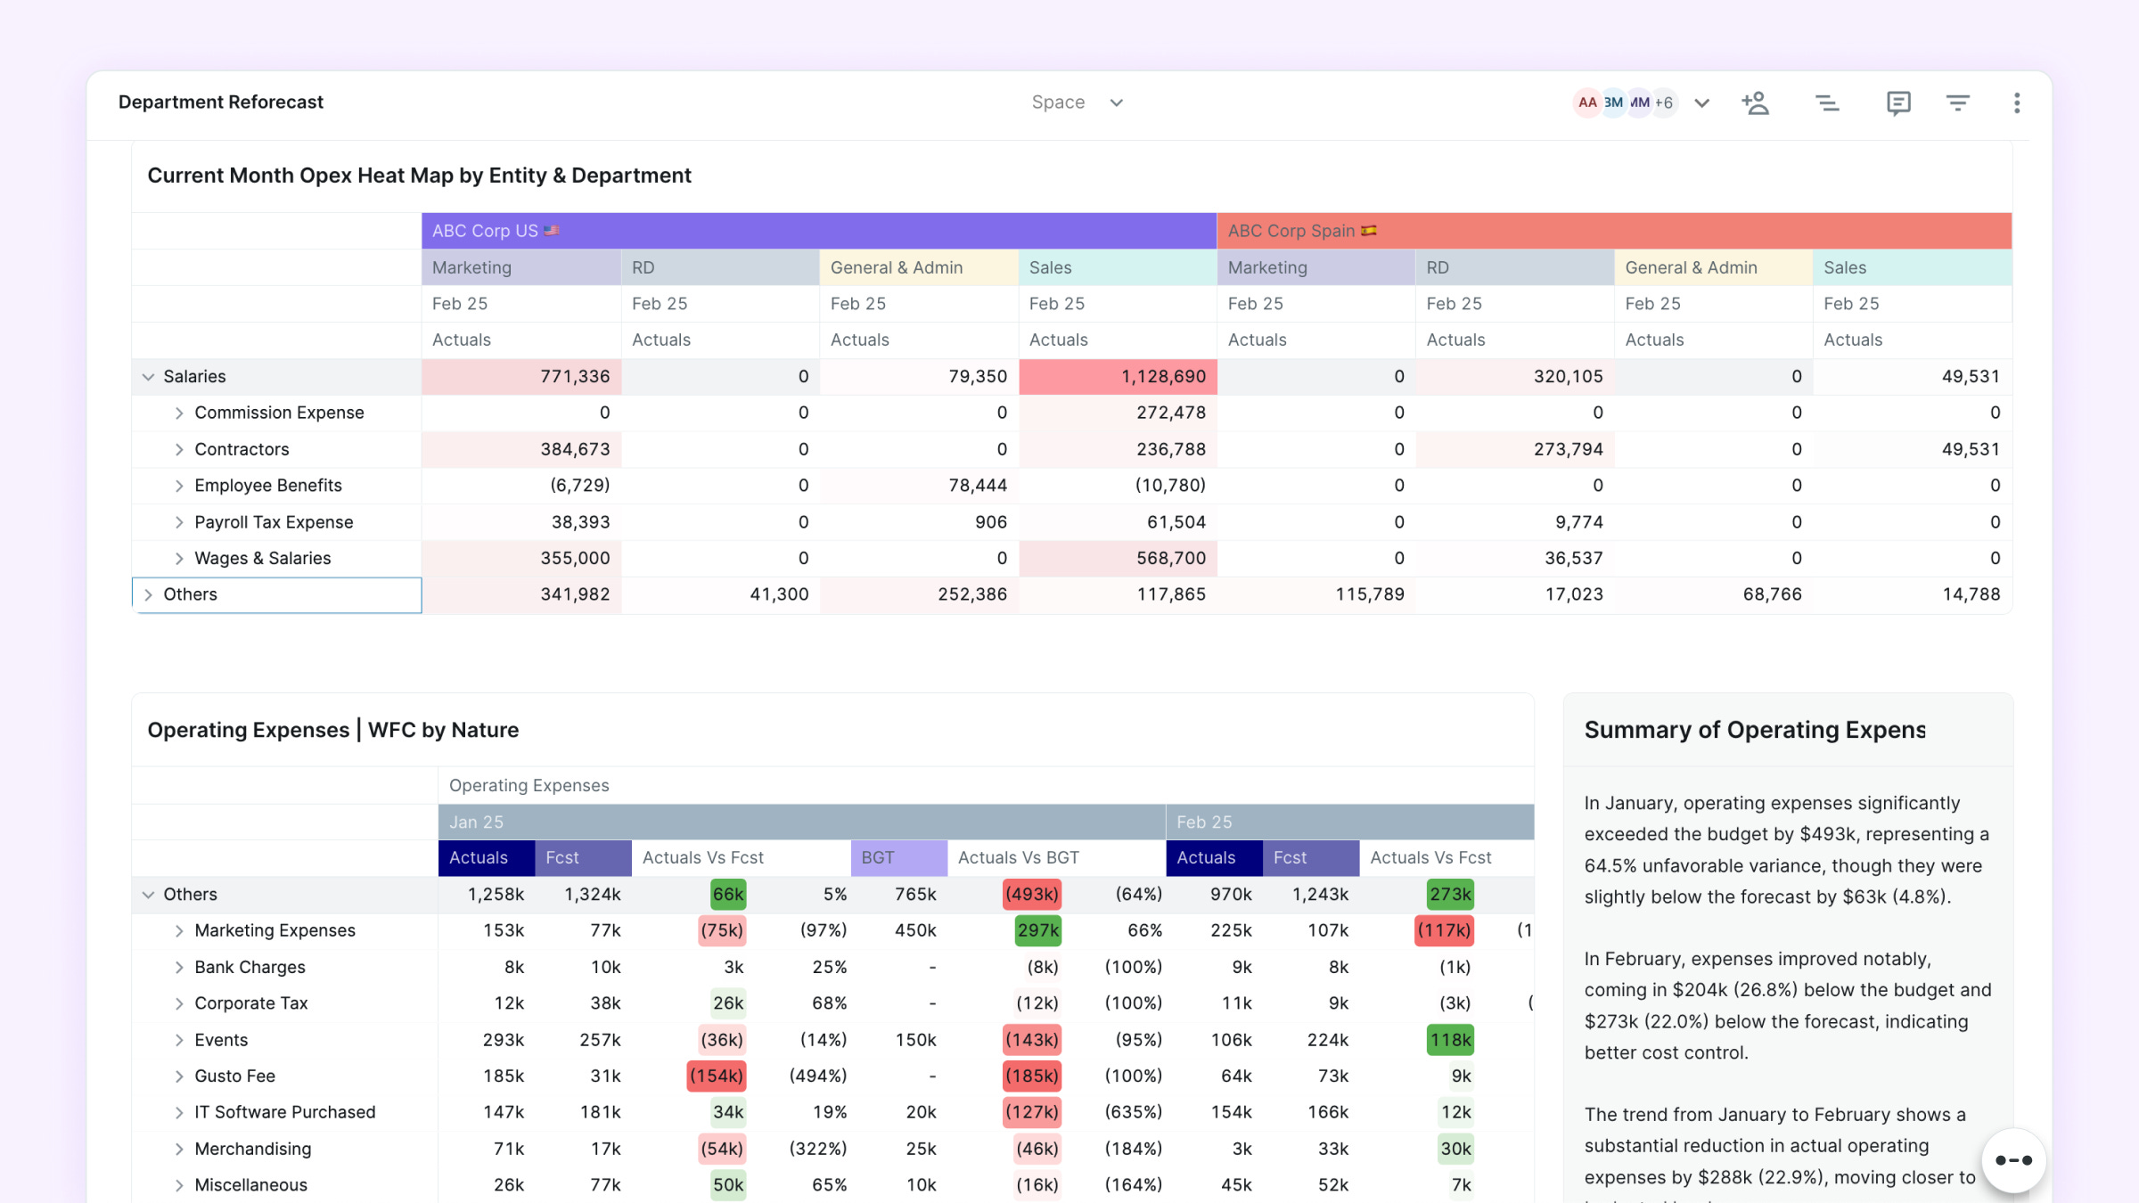This screenshot has width=2139, height=1203.
Task: Click the AA user avatar
Action: (1587, 102)
